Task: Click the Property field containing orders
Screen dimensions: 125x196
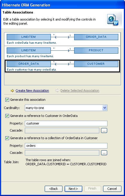Action: 66,146
